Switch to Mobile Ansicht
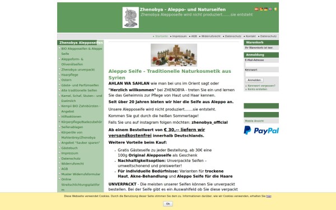The height and width of the screenshot is (210, 336). 254,121
